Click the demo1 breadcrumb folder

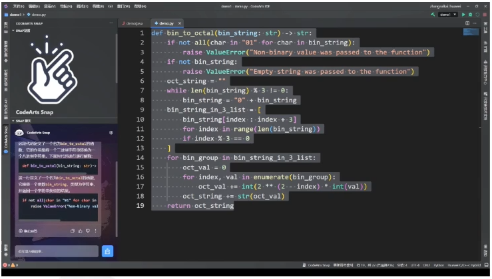click(13, 15)
